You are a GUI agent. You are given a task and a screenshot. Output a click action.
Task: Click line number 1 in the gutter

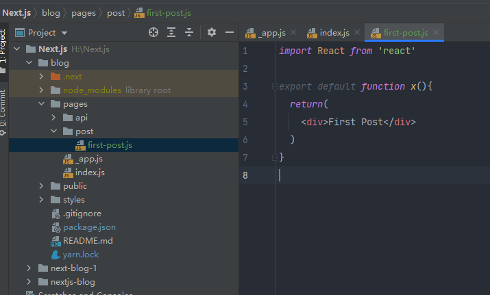coord(245,51)
